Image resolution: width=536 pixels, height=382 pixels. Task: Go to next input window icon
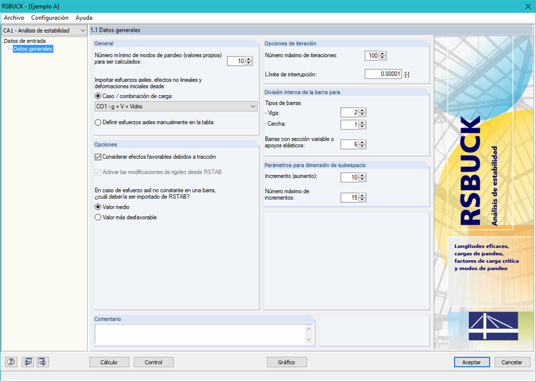pyautogui.click(x=43, y=362)
